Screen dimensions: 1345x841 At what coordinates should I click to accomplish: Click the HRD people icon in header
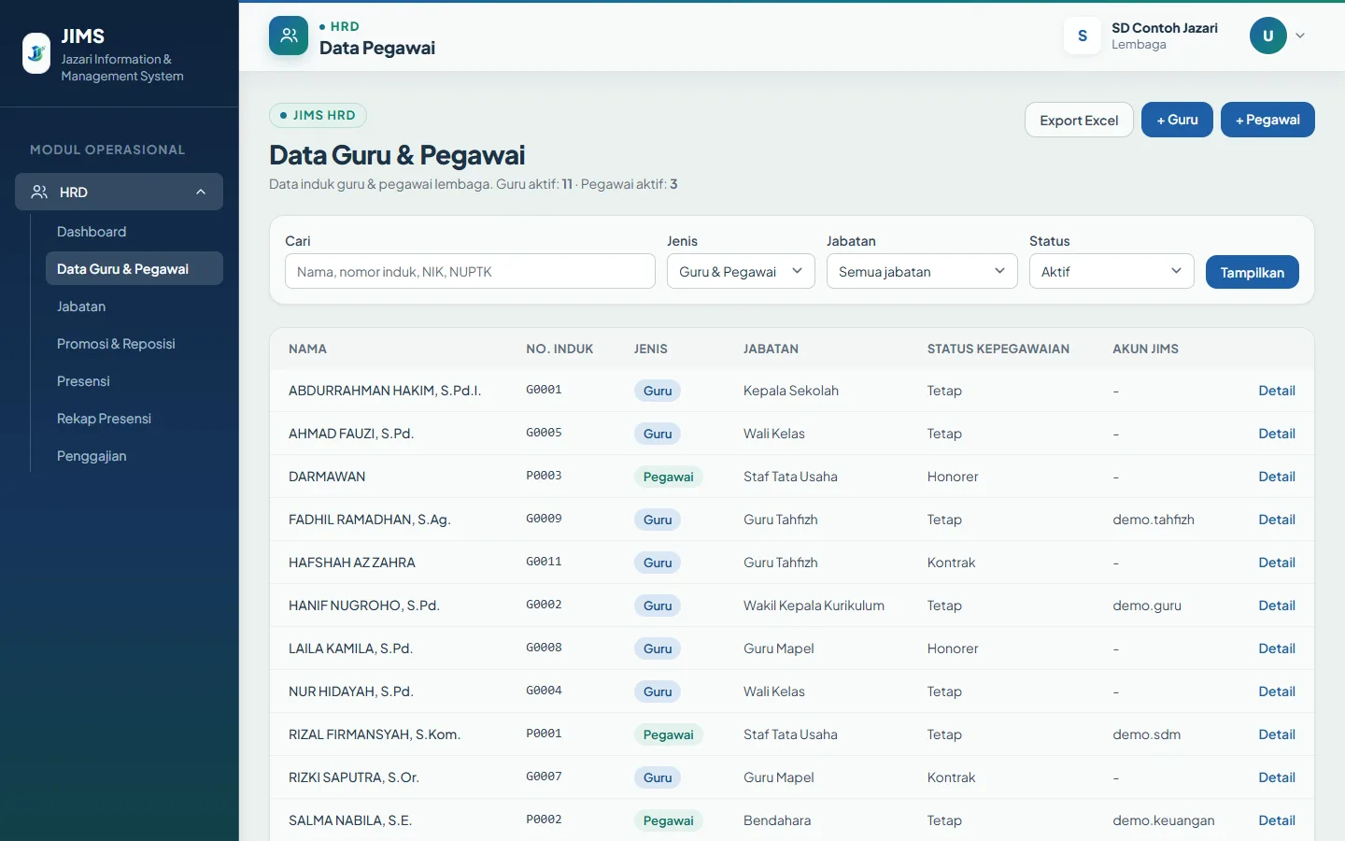pos(289,36)
